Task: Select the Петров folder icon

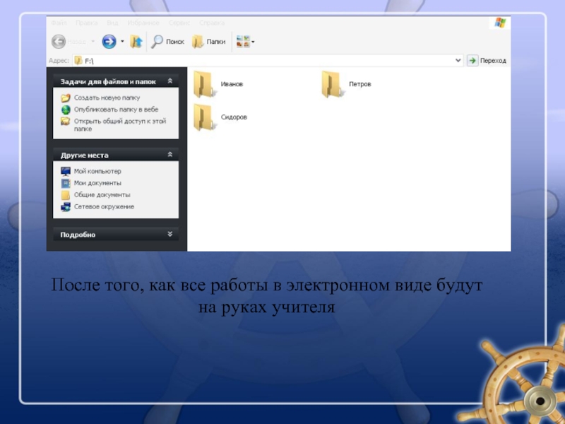Action: click(332, 84)
